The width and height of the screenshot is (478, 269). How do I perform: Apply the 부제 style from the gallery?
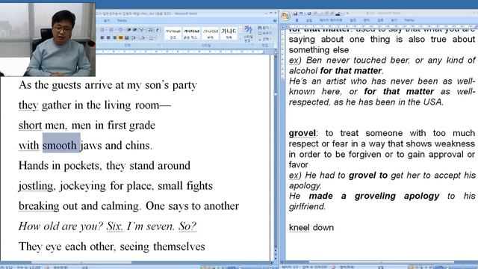[x=210, y=34]
